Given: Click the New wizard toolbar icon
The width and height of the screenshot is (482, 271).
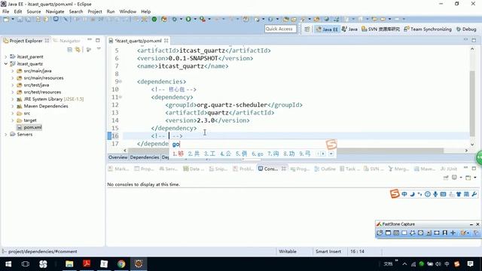Looking at the screenshot, I should tap(6, 19).
